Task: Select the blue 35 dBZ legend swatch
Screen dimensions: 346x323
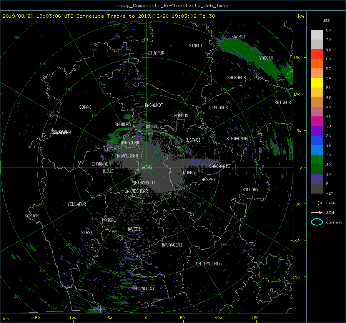Action: click(x=317, y=140)
